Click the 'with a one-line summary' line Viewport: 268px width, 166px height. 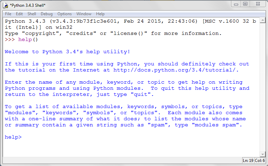(x=125, y=119)
